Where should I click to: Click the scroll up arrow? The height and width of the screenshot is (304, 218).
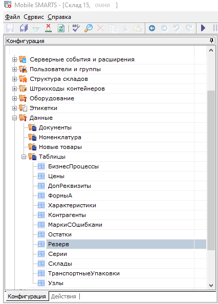tap(211, 50)
